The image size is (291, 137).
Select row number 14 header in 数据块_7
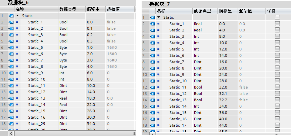[x=144, y=106]
